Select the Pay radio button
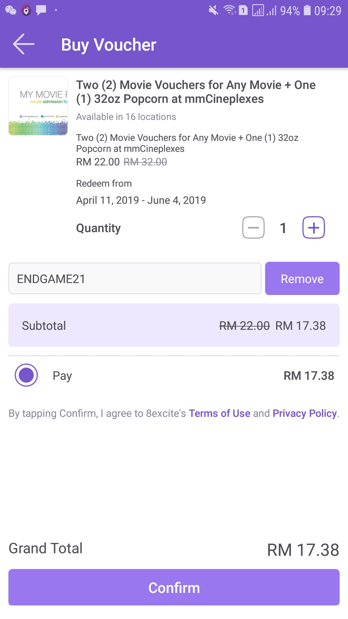This screenshot has width=348, height=619. (26, 375)
